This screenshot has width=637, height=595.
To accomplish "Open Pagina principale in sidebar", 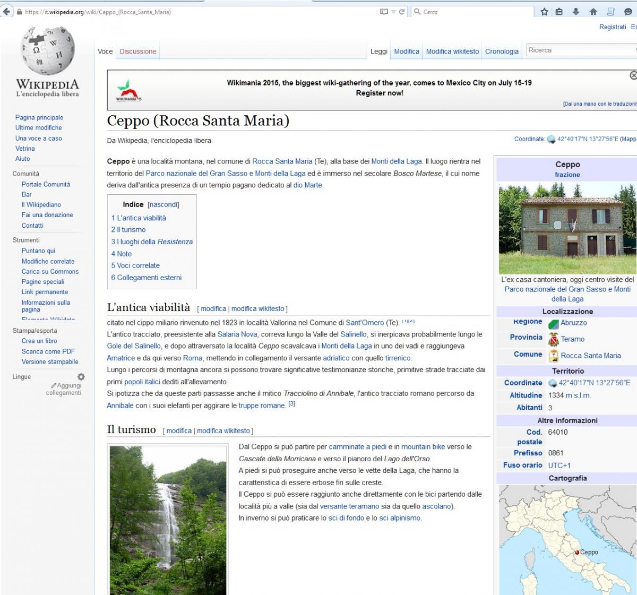I will 39,118.
